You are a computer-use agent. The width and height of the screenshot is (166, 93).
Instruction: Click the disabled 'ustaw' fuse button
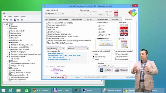click(101, 14)
